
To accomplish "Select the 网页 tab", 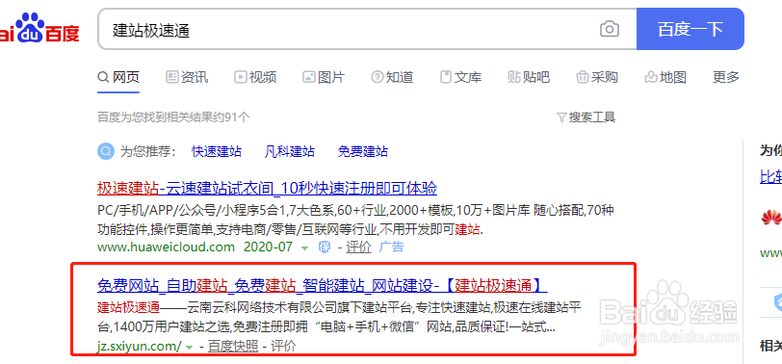I will [118, 77].
